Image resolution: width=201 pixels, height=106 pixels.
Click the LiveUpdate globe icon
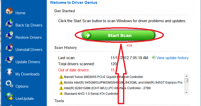9,96
